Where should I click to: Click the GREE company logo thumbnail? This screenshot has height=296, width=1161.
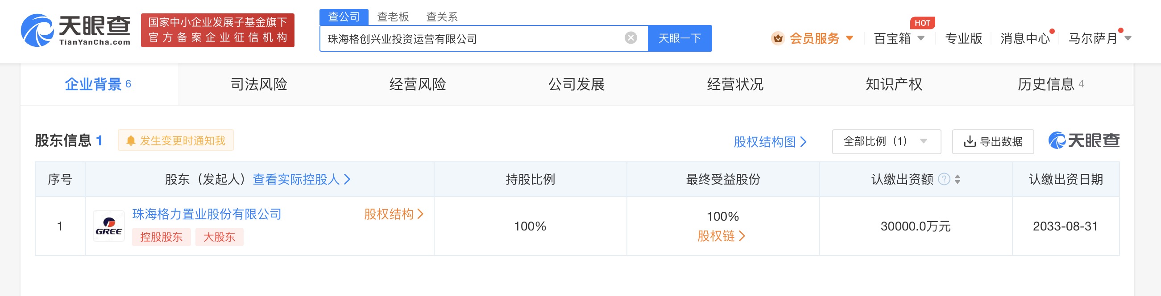[x=108, y=226]
